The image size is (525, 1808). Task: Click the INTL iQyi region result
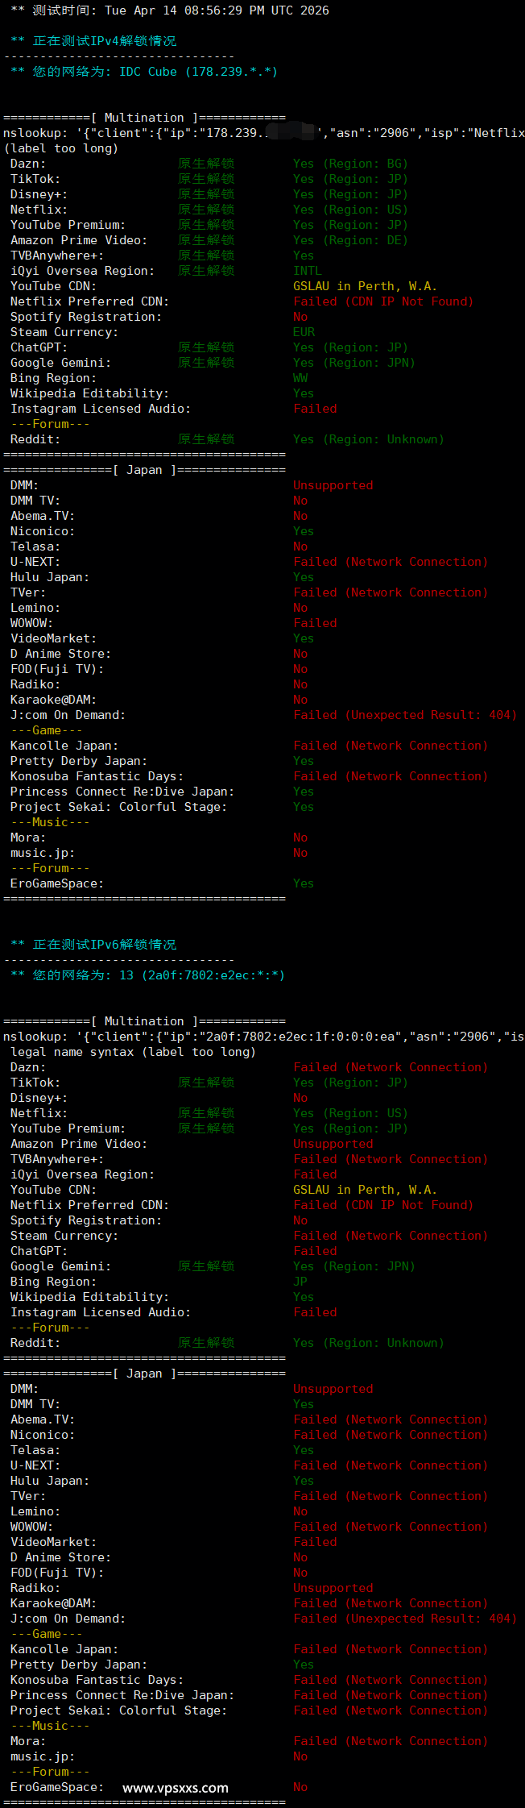click(x=307, y=271)
